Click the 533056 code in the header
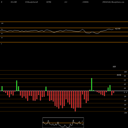The image size is (128, 128). (86, 2)
